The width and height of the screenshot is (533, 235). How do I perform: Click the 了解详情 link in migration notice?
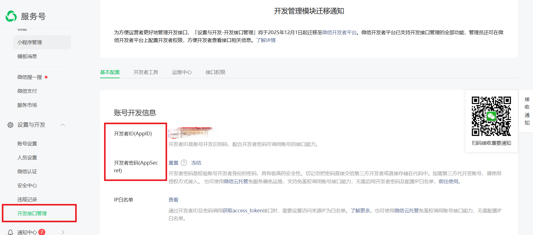[x=266, y=40]
